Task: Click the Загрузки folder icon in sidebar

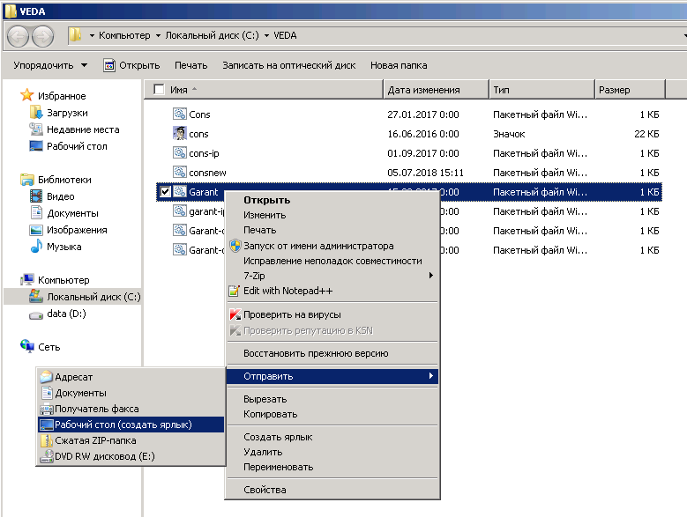Action: (36, 113)
